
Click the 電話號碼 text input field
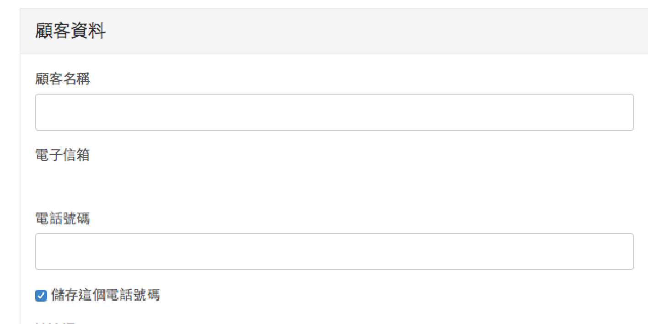334,252
